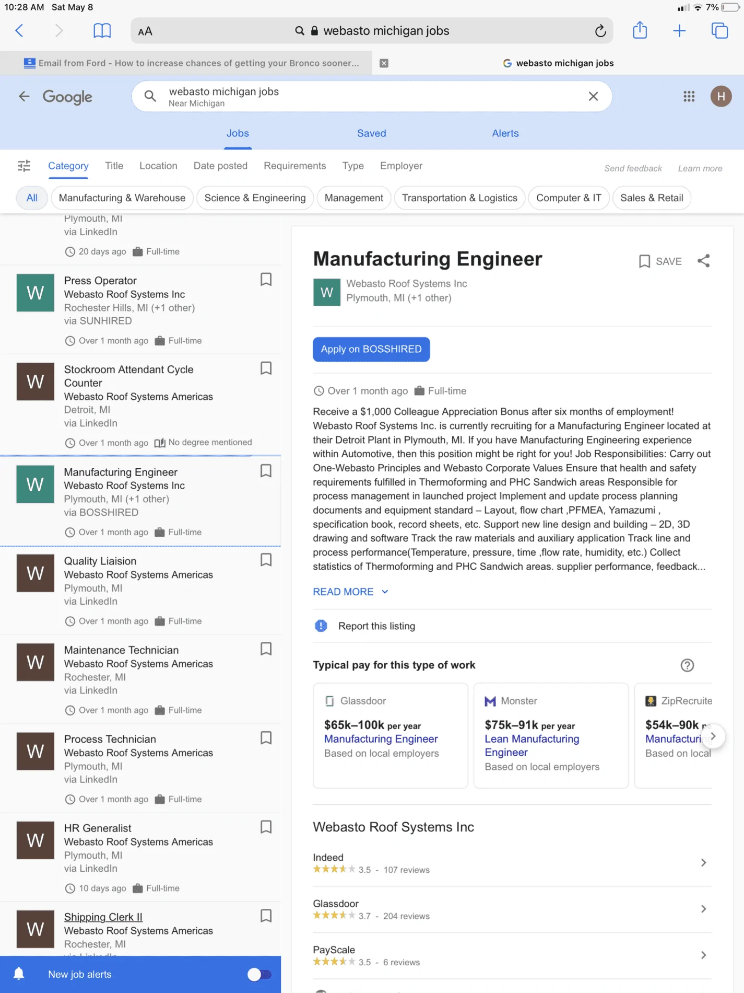Bookmark the Process Technician job
Screen dimensions: 744x993
click(266, 737)
